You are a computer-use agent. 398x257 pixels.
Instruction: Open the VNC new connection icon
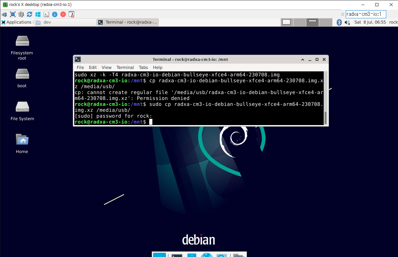4,14
